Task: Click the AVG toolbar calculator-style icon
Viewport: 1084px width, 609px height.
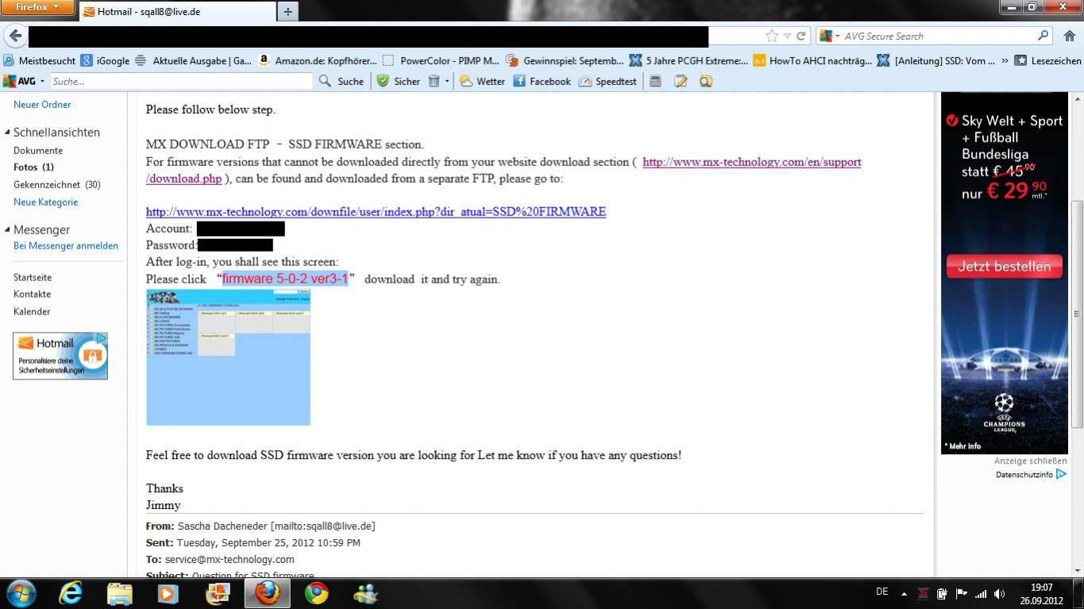Action: click(655, 81)
